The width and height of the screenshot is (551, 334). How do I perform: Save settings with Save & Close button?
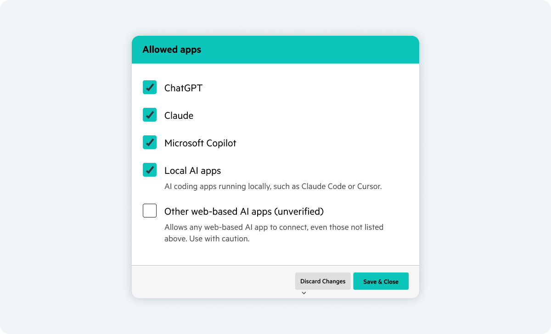click(x=381, y=281)
